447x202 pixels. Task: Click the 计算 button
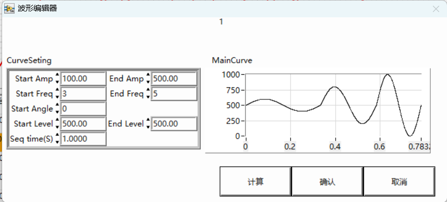(x=256, y=182)
